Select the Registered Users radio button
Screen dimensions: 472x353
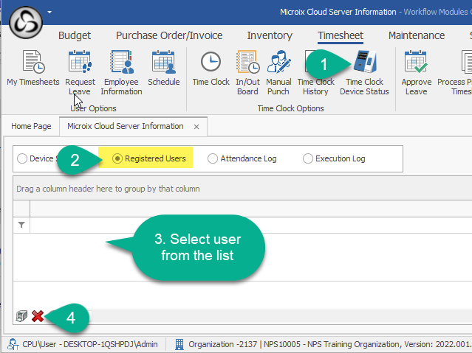point(117,158)
